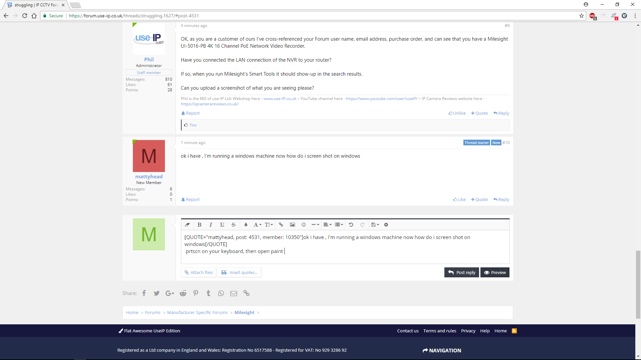Click the undo icon in editor
Image resolution: width=641 pixels, height=360 pixels.
[351, 225]
